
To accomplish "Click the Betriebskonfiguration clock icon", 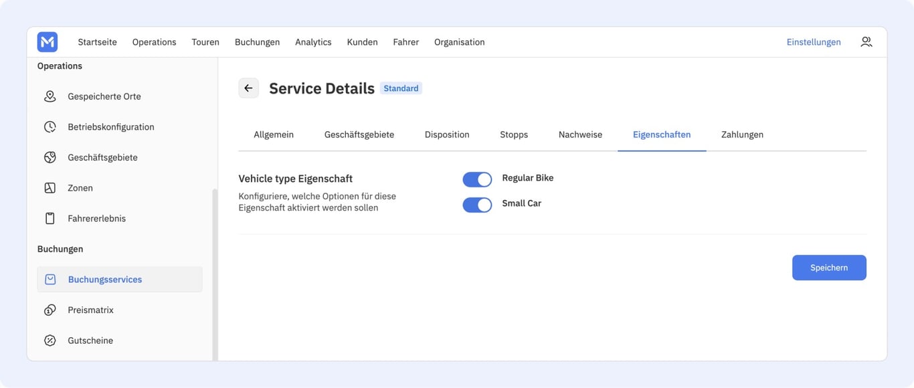I will (x=50, y=127).
